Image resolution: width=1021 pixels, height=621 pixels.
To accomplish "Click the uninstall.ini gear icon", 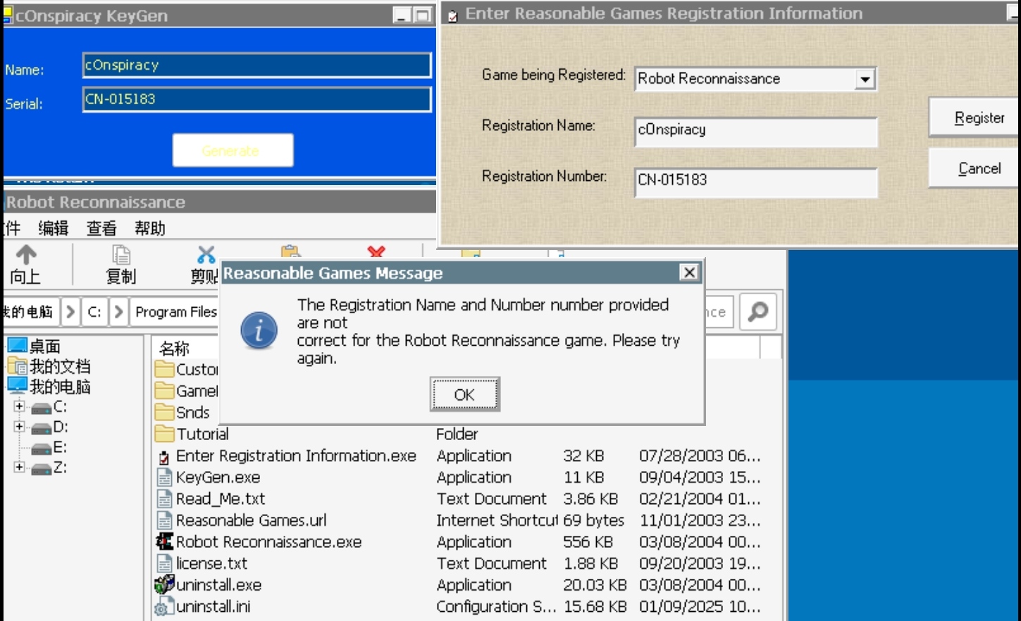I will pos(163,606).
